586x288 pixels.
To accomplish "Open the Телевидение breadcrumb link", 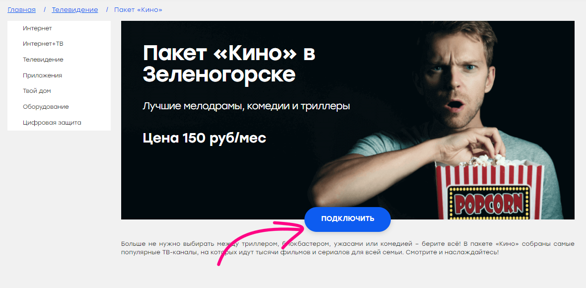I will pos(75,10).
